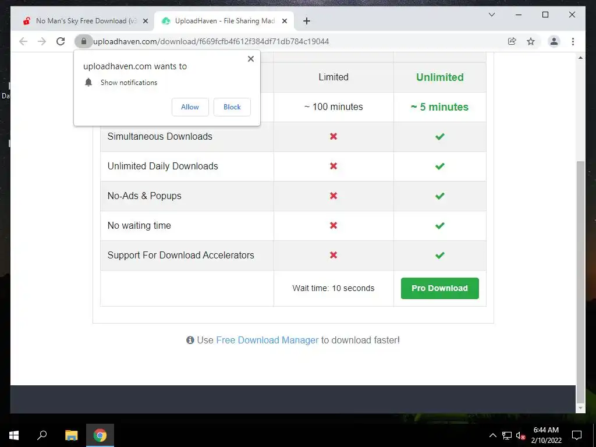The width and height of the screenshot is (596, 447).
Task: Click the Chrome taskbar icon
Action: (x=100, y=435)
